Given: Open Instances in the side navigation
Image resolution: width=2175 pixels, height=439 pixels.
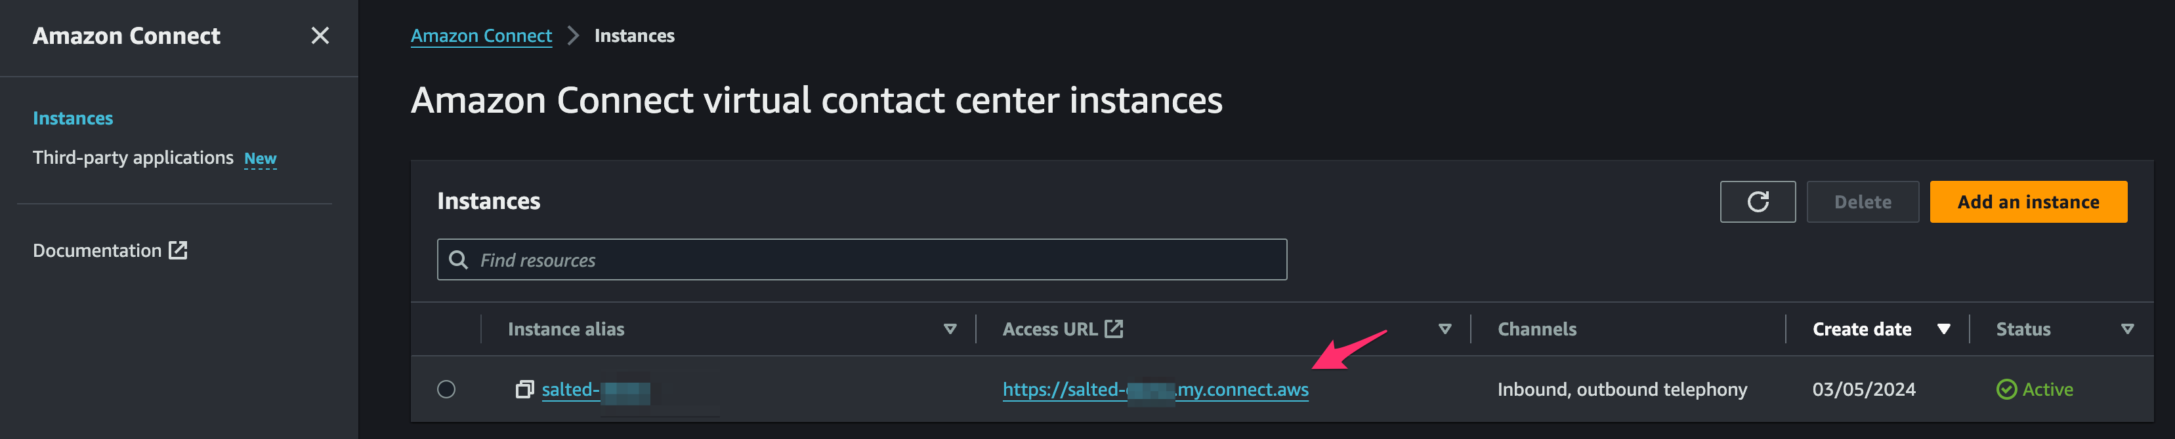Looking at the screenshot, I should coord(73,118).
